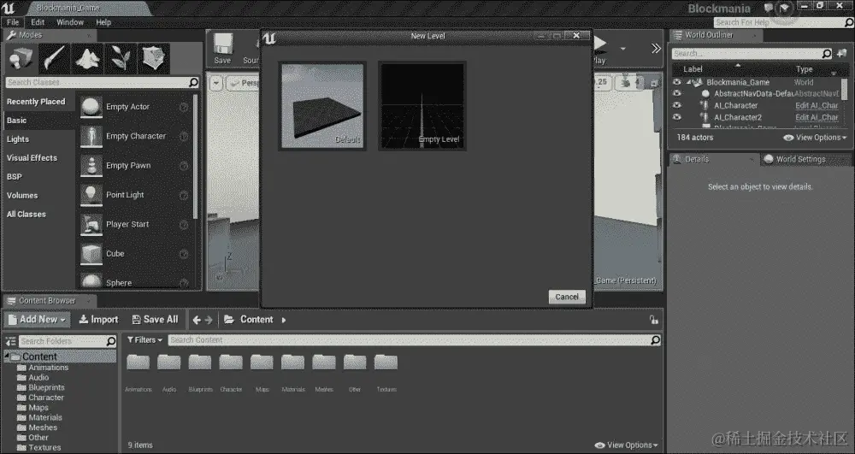Collapse the Content tree root
The width and height of the screenshot is (855, 454).
pyautogui.click(x=7, y=357)
